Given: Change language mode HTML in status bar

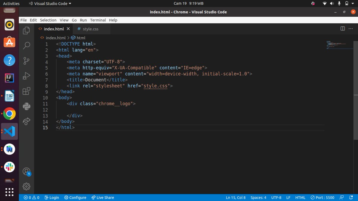Looking at the screenshot, I should click(300, 197).
